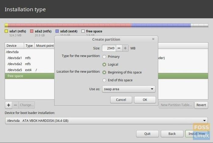213x143 pixels.
Task: Click the Back button
Action: pos(172,134)
